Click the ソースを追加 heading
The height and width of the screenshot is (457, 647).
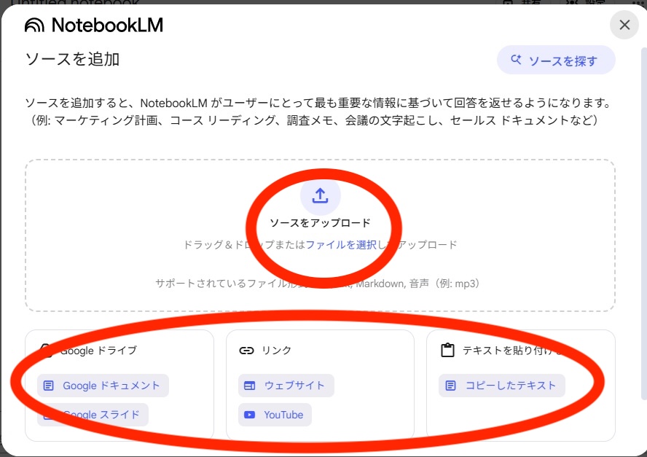click(73, 59)
